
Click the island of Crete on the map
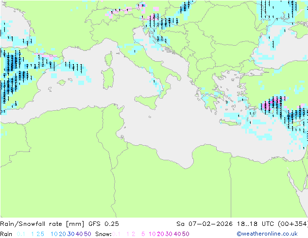click(x=230, y=122)
